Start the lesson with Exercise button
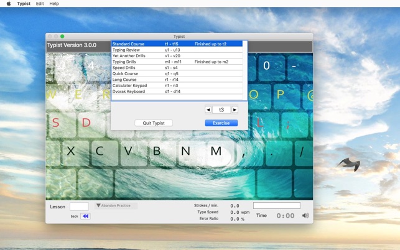This screenshot has height=250, width=400. click(221, 123)
